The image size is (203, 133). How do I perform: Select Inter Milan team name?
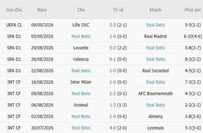[81, 82]
